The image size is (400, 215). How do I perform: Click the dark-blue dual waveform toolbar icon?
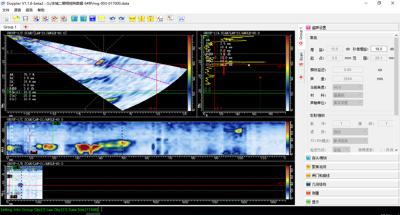93,19
